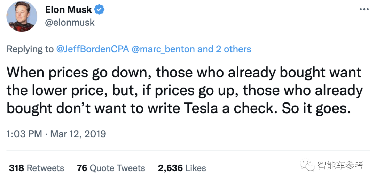Click the 1:03 PM timestamp

24,134
